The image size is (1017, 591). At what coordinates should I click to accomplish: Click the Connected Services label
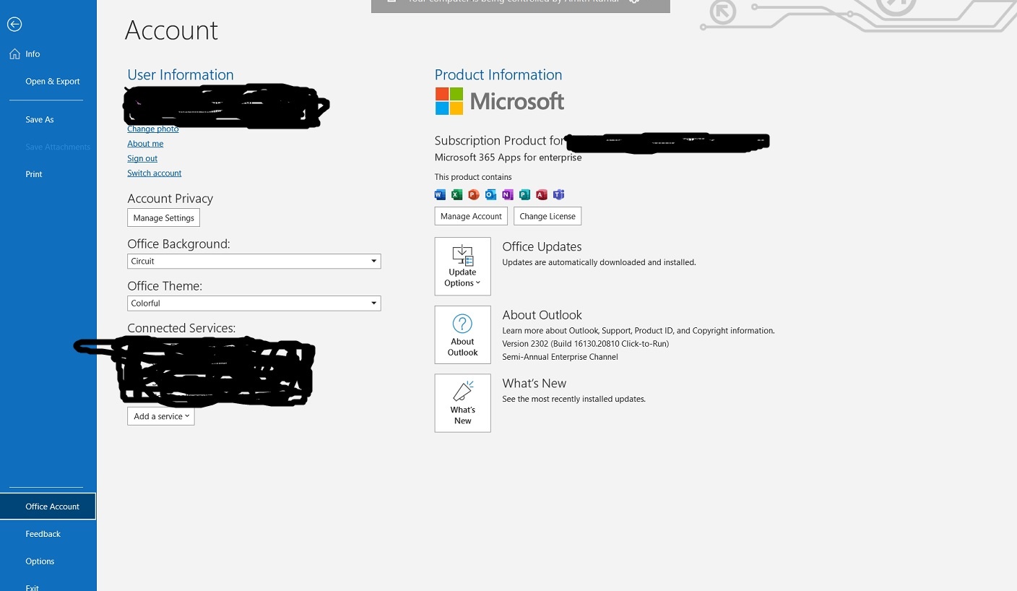click(181, 328)
